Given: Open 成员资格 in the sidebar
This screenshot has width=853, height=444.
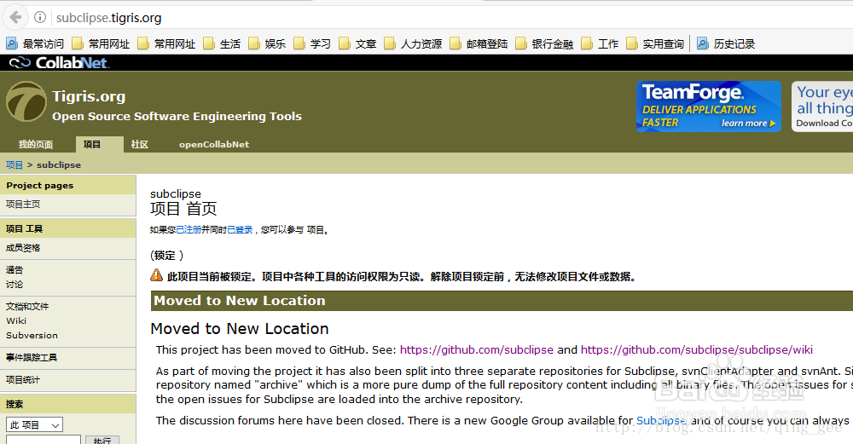Looking at the screenshot, I should pyautogui.click(x=23, y=248).
